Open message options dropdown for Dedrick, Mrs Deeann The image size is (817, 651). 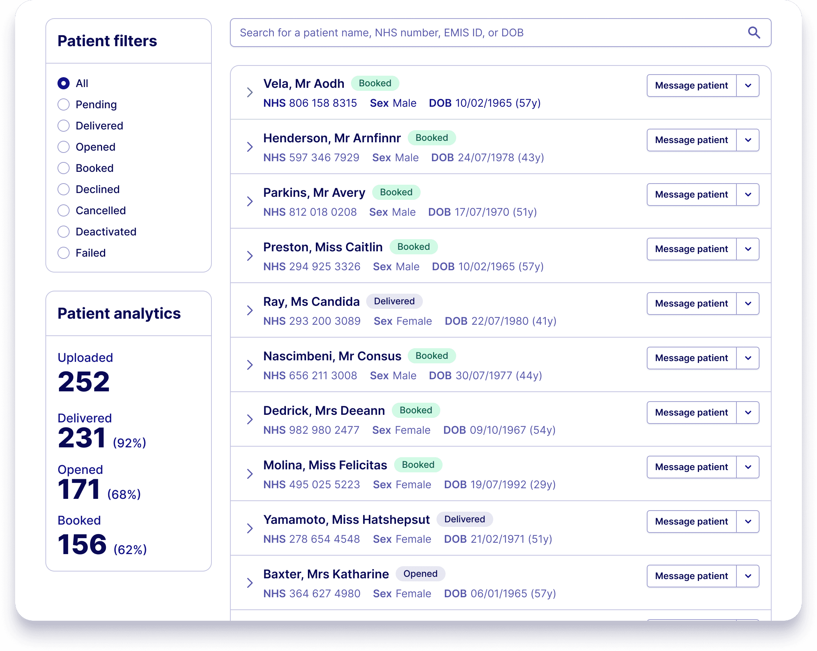748,413
